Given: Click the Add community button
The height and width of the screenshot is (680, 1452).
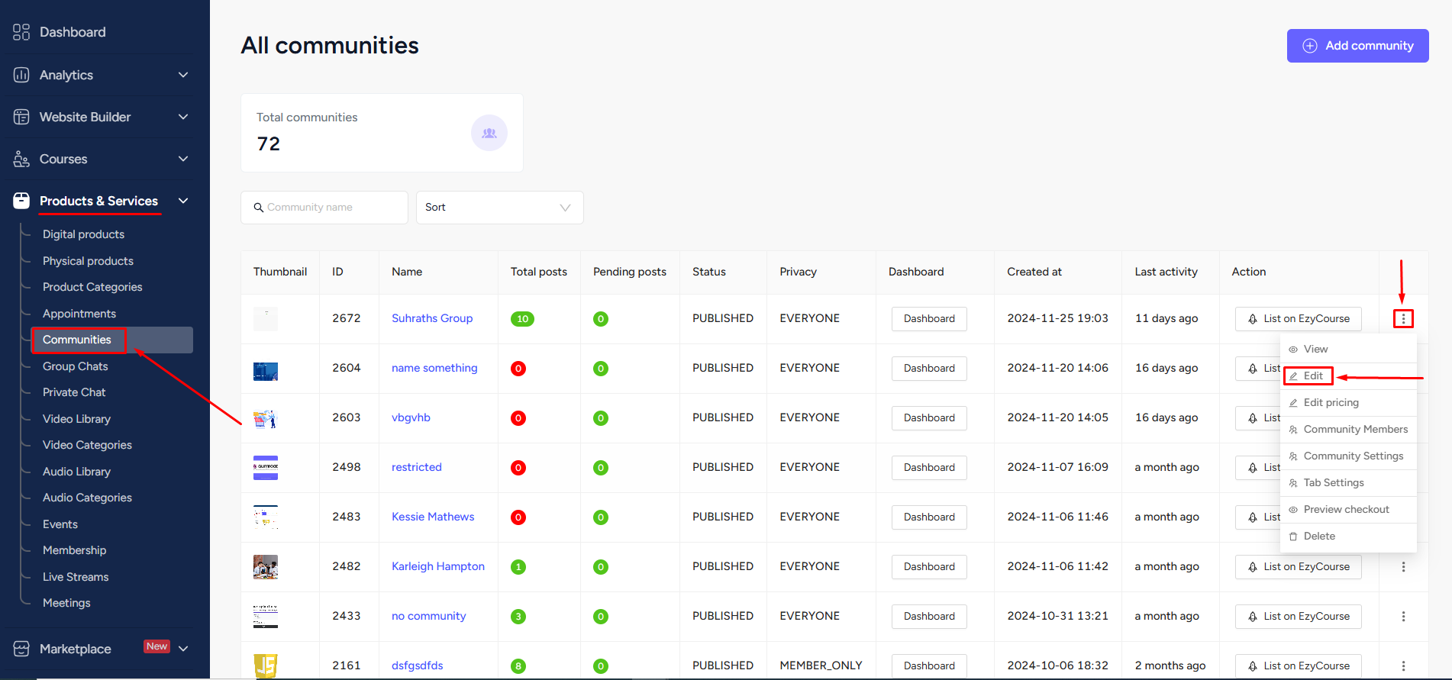Looking at the screenshot, I should tap(1357, 46).
